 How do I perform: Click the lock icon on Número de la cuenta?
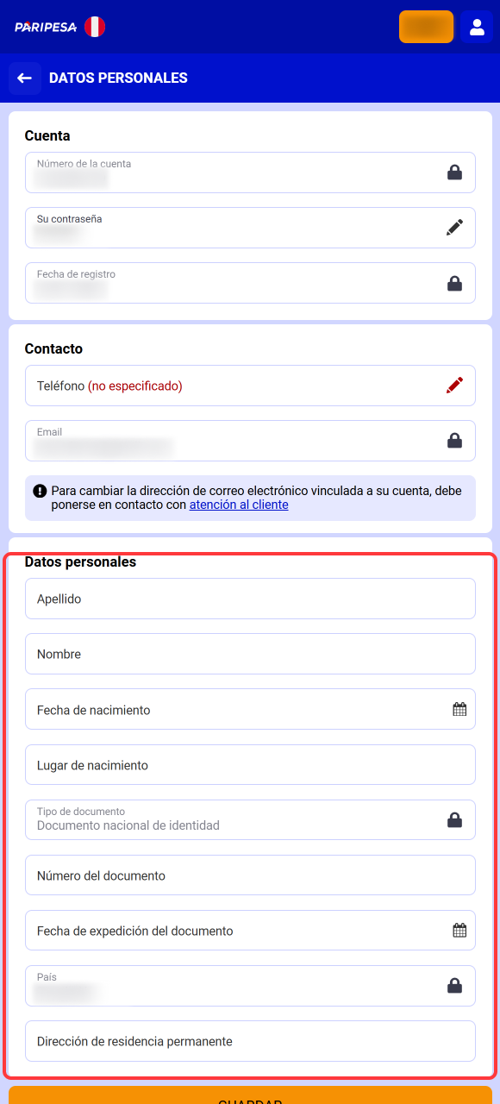coord(455,172)
